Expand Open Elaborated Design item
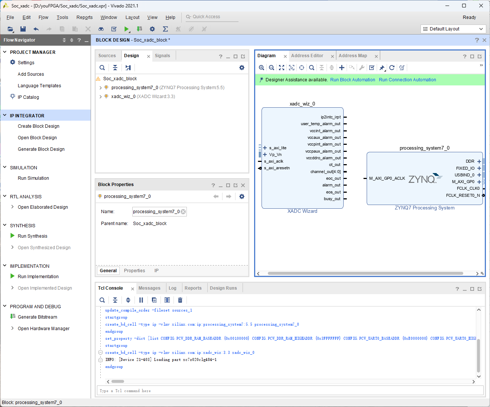This screenshot has height=407, width=490. pyautogui.click(x=13, y=207)
